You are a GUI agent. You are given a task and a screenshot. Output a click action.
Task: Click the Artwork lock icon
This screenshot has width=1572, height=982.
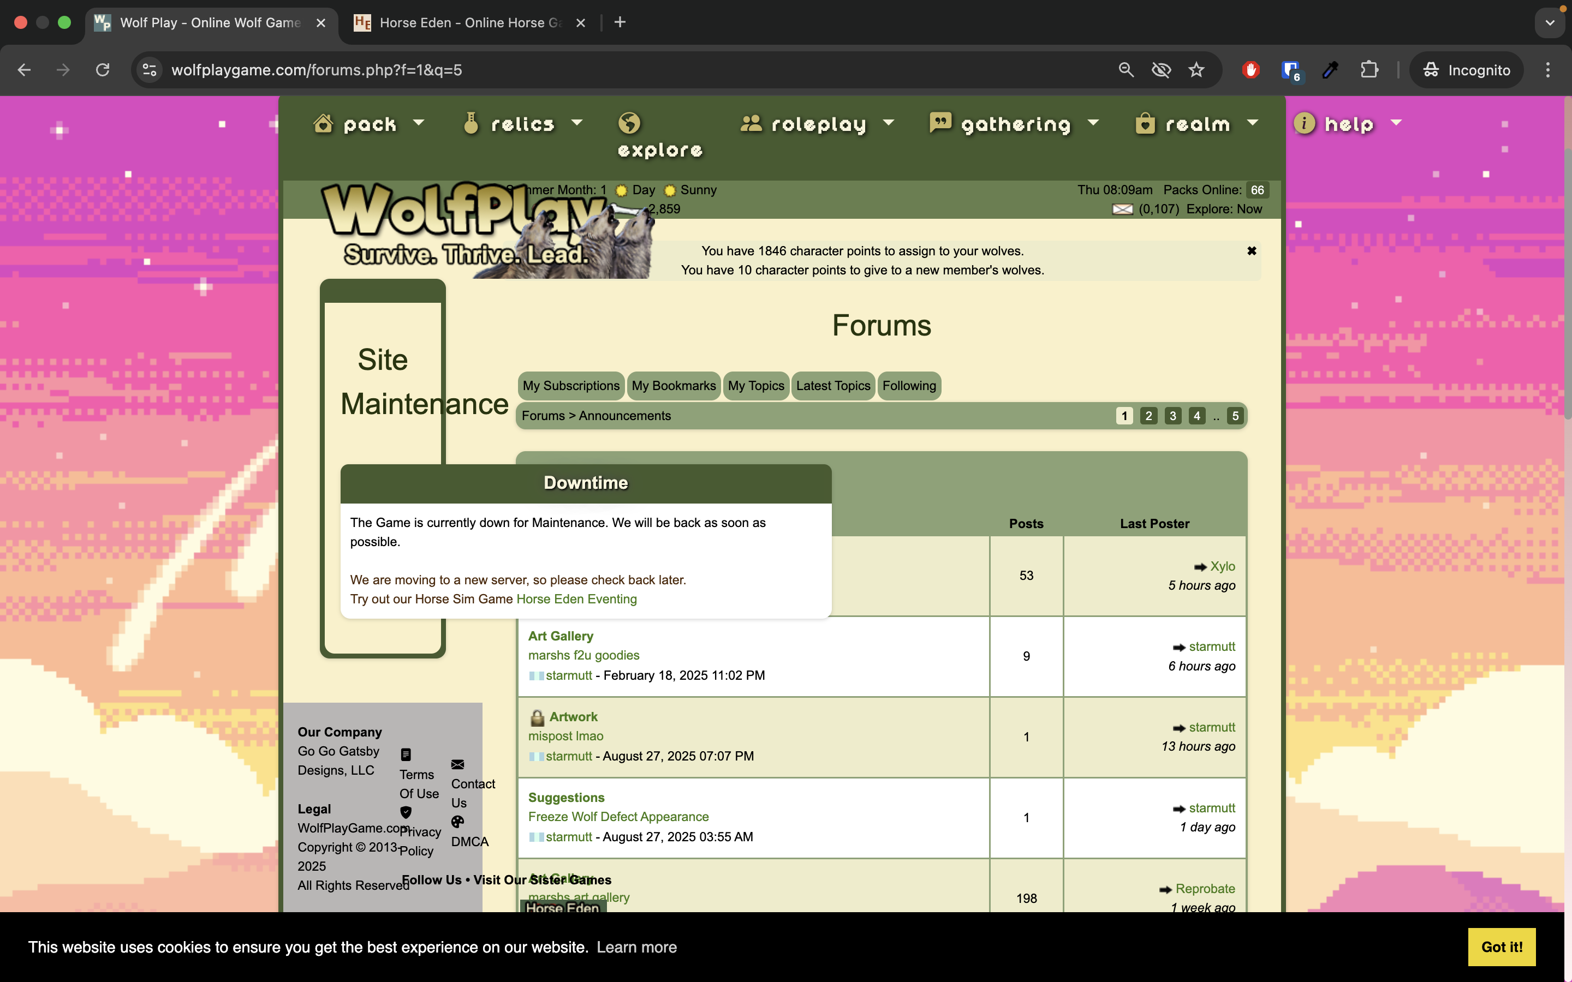(537, 717)
